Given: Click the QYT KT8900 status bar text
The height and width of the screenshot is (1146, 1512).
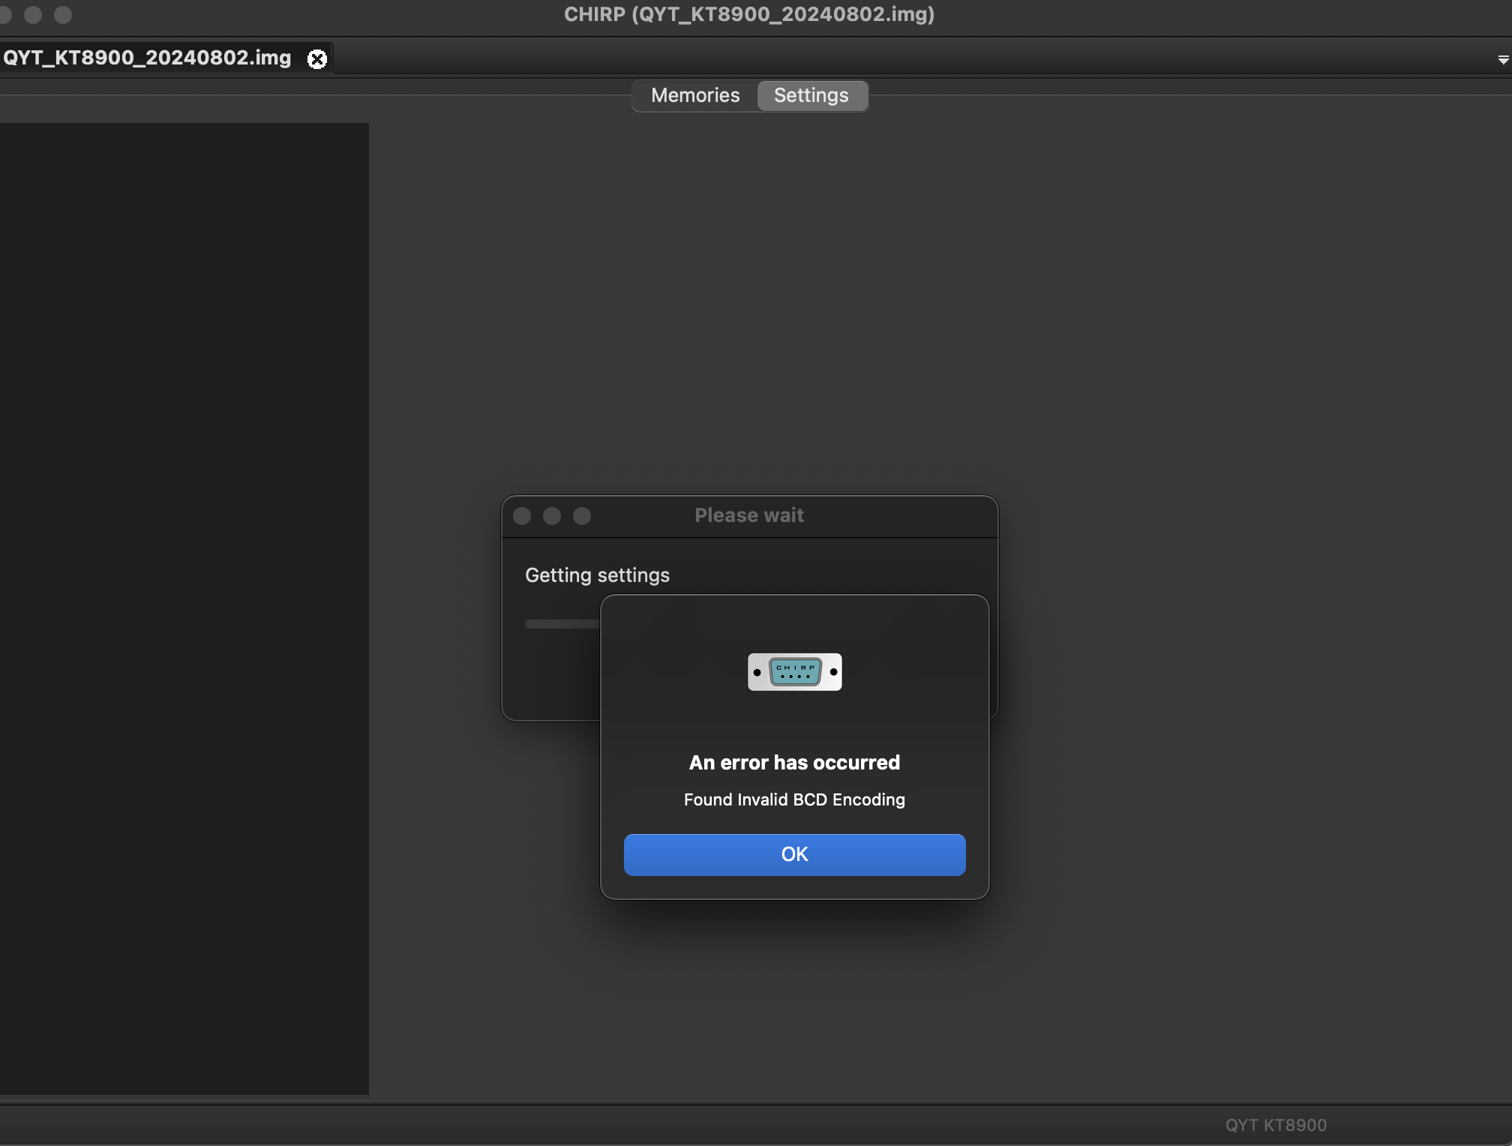Looking at the screenshot, I should click(1276, 1125).
